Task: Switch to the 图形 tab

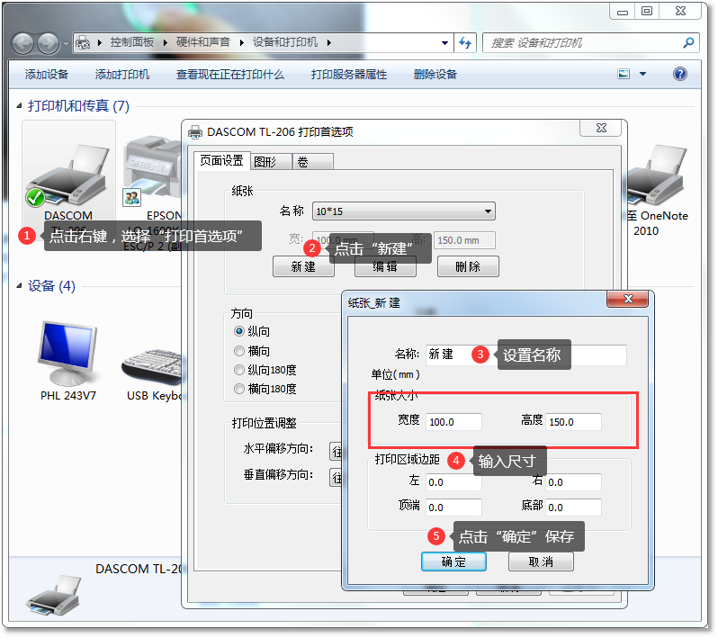Action: (270, 161)
